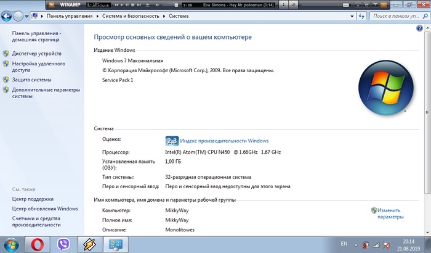This screenshot has width=431, height=253.
Task: Click the 'Индекс производительности Windows' link
Action: (x=224, y=141)
